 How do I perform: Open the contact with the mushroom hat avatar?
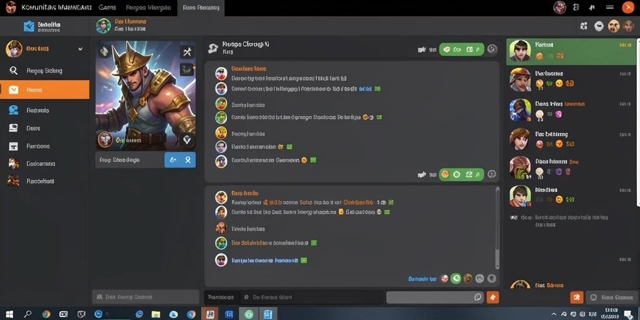pyautogui.click(x=571, y=79)
